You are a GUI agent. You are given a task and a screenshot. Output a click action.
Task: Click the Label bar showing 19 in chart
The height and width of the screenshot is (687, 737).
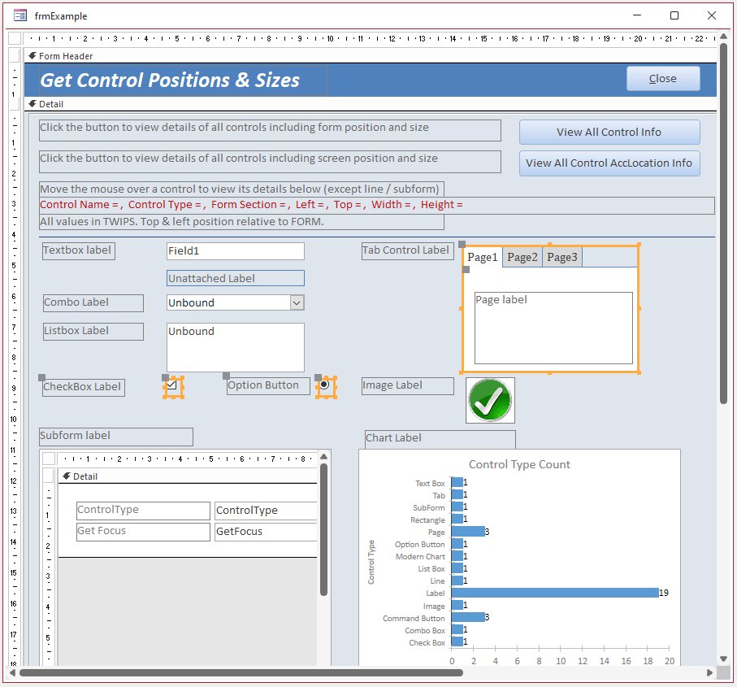pyautogui.click(x=555, y=593)
